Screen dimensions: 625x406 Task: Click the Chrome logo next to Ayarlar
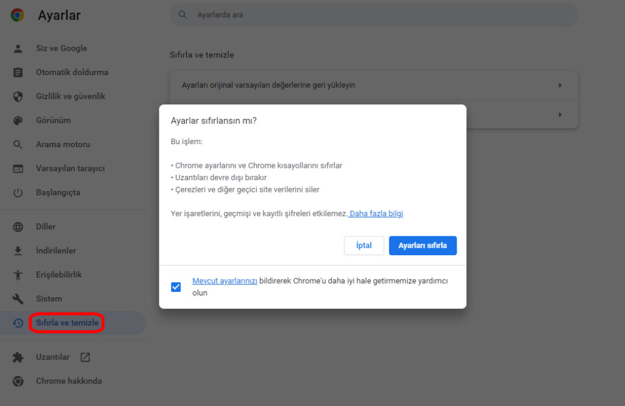(17, 15)
